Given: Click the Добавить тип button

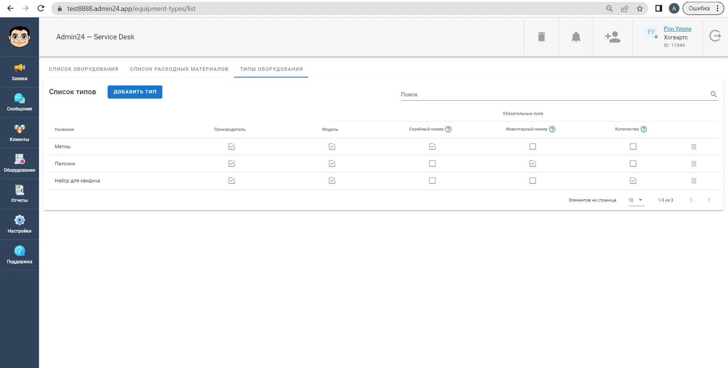Looking at the screenshot, I should 135,92.
